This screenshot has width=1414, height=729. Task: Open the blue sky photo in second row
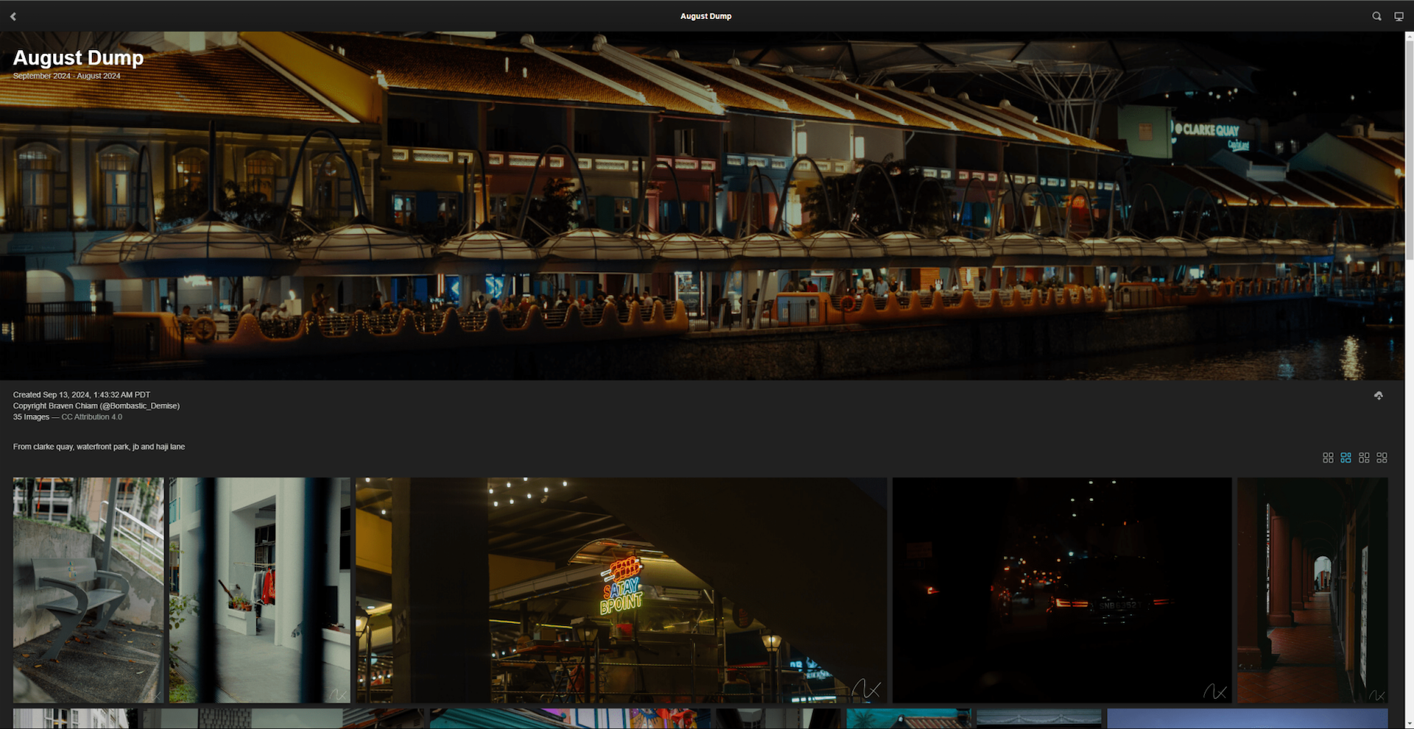click(1247, 719)
